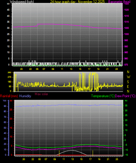
Task: Click the 180 wind direction axis label
Action: (x=10, y=82)
